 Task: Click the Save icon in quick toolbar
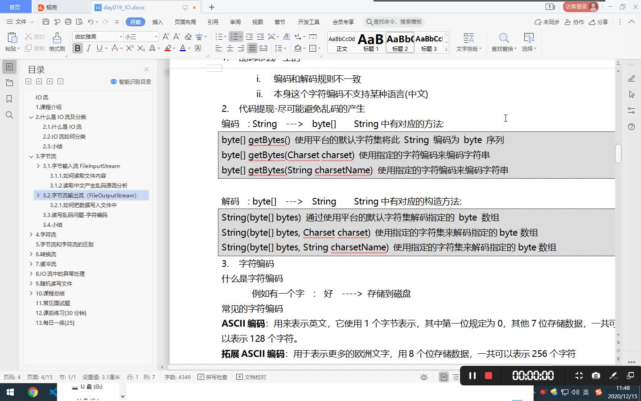(x=46, y=22)
